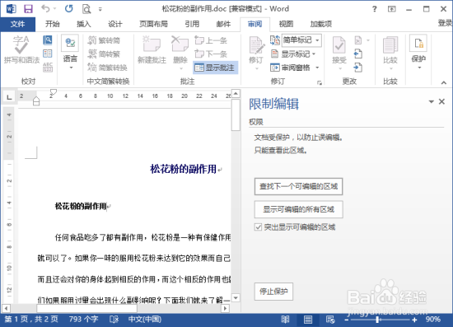The height and width of the screenshot is (327, 453).
Task: Toggle 审阅窗格 reviewing pane
Action: click(291, 68)
